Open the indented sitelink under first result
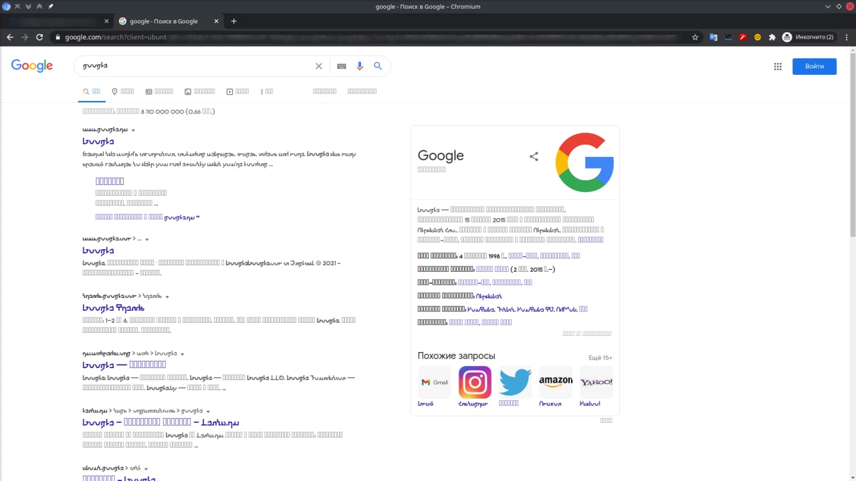Image resolution: width=856 pixels, height=481 pixels. pyautogui.click(x=110, y=181)
